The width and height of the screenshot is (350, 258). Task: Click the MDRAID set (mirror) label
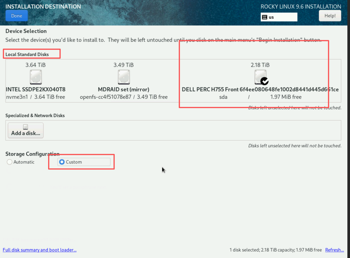(x=124, y=89)
